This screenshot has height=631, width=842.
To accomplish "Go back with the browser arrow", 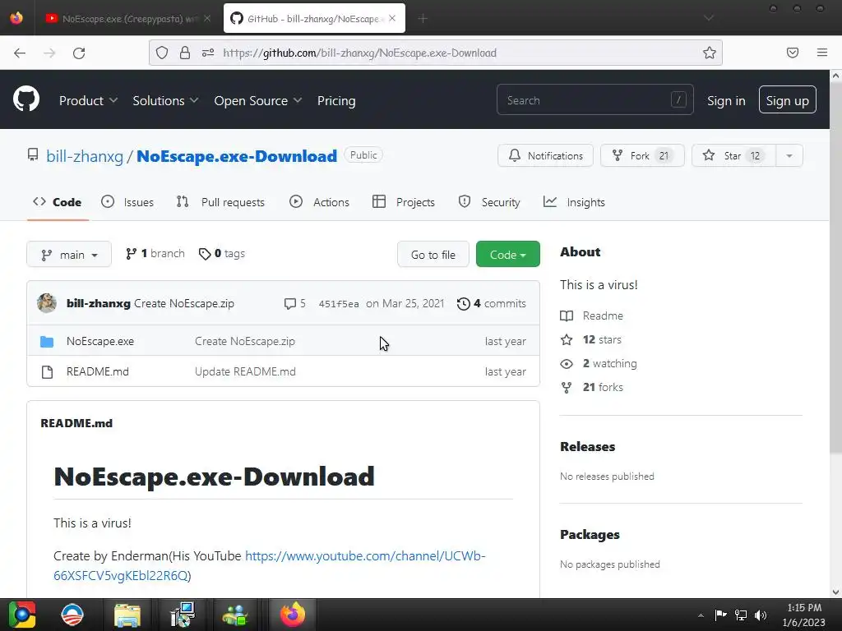I will click(x=20, y=53).
